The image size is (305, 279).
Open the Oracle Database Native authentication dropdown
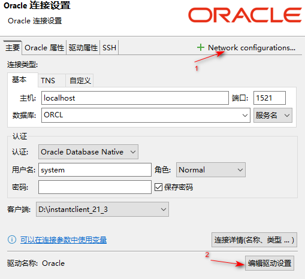tap(88, 152)
